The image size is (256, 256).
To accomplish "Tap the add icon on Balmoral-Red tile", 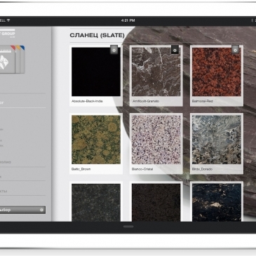I will (235, 50).
